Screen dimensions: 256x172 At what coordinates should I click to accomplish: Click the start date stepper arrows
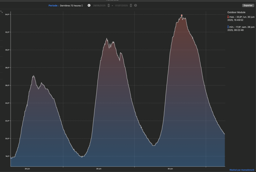tap(108, 5)
